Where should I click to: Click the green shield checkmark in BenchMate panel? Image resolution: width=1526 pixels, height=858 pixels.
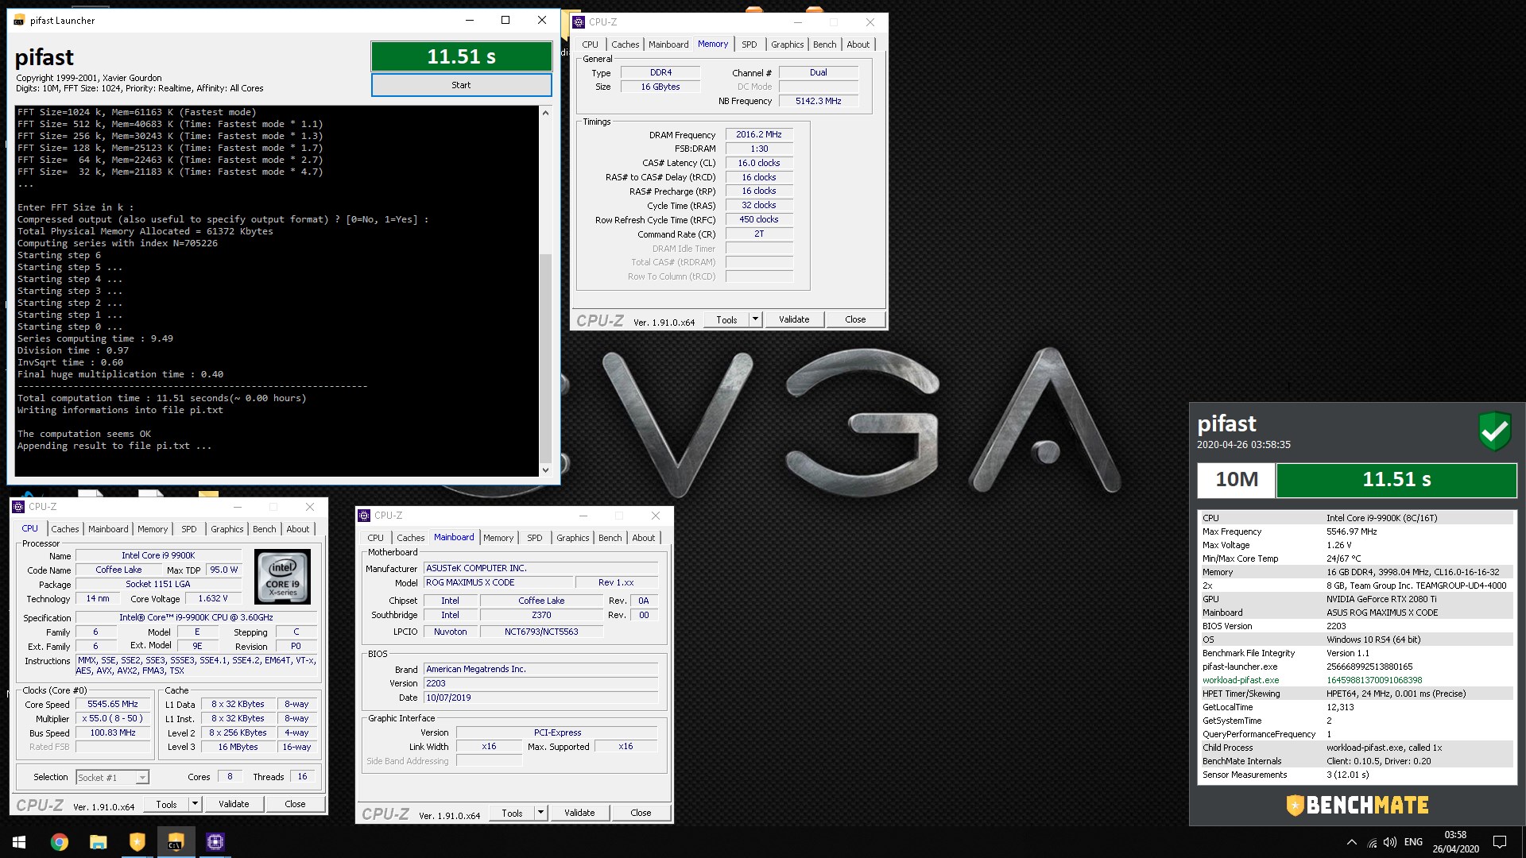point(1494,431)
